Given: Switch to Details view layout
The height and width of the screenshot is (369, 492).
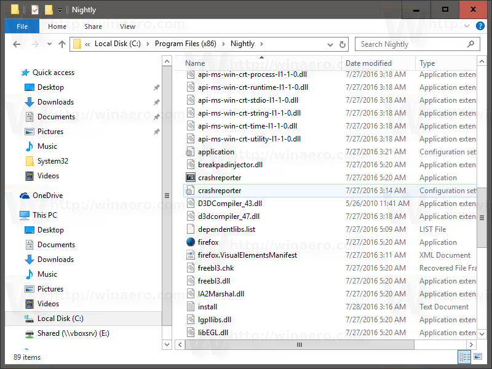Looking at the screenshot, I should (465, 357).
